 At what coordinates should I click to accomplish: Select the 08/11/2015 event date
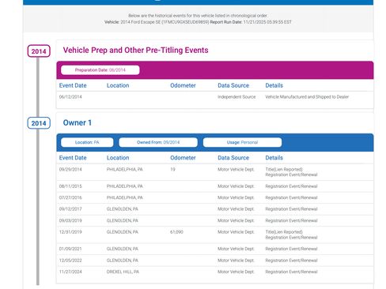click(x=70, y=186)
